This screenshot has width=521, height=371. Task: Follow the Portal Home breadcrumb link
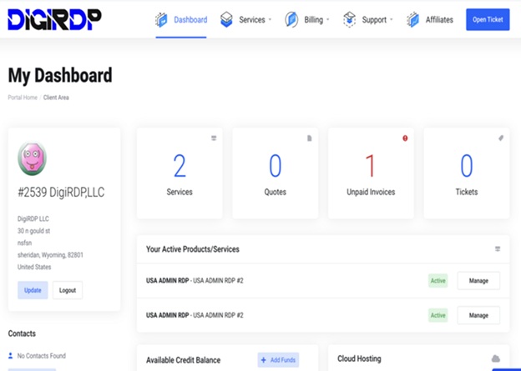point(23,98)
